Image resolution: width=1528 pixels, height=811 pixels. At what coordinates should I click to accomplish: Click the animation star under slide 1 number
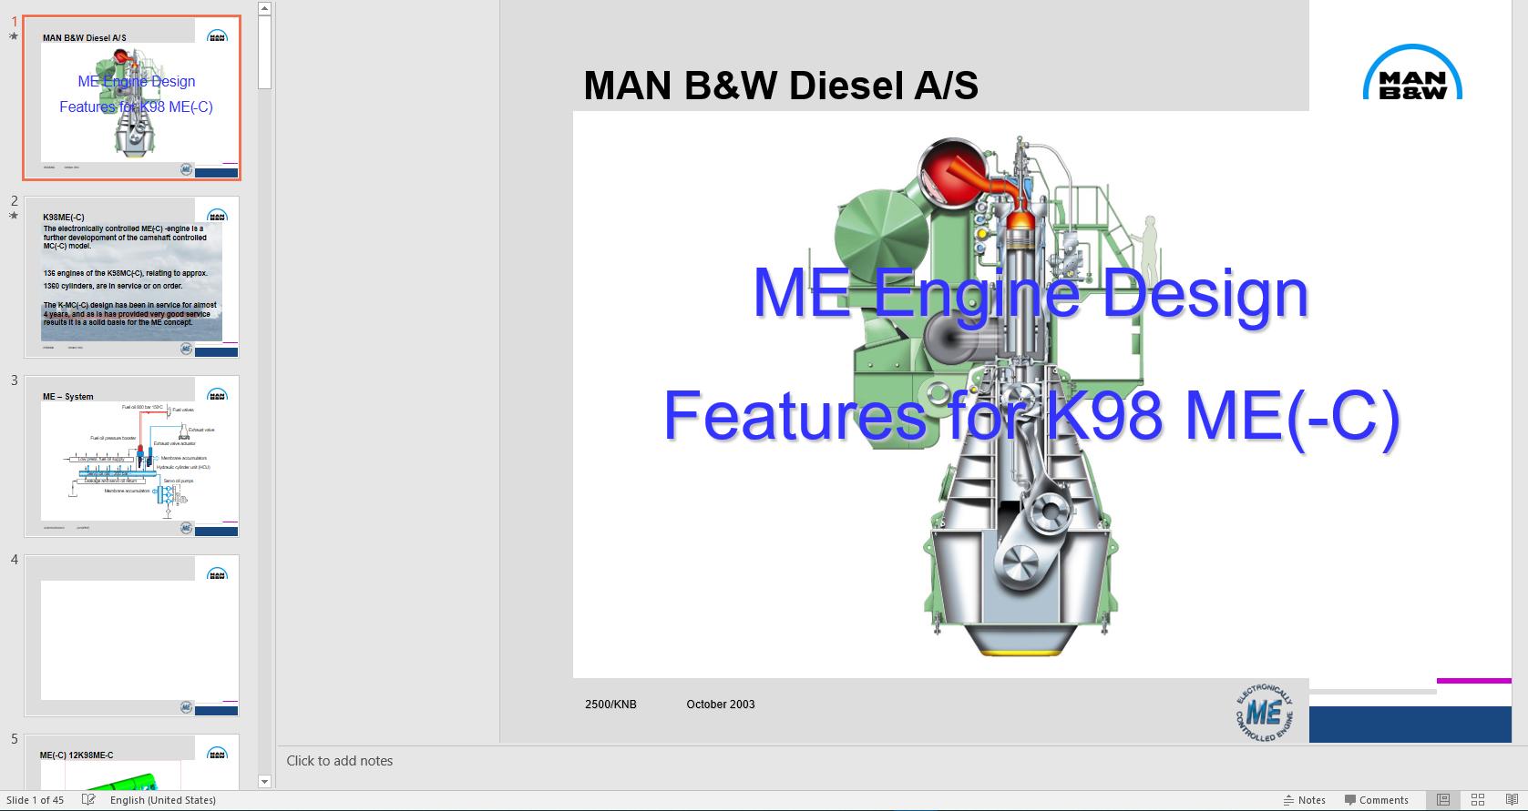[x=14, y=36]
